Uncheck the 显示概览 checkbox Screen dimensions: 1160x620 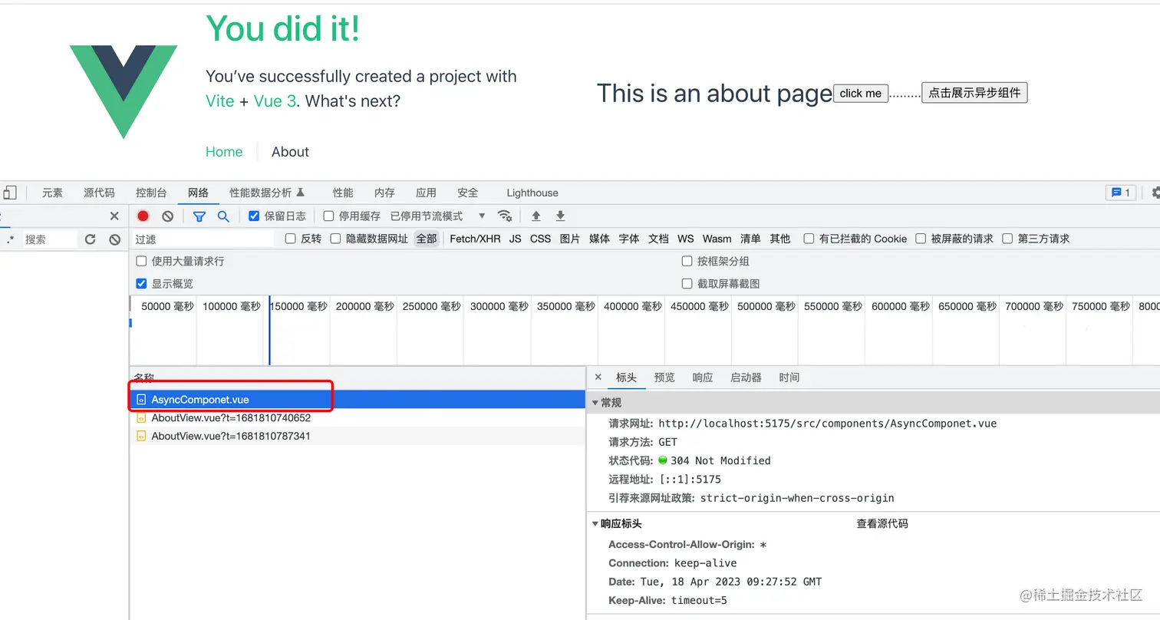click(141, 284)
